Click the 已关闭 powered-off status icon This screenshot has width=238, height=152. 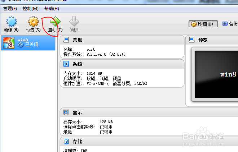[x=21, y=45]
